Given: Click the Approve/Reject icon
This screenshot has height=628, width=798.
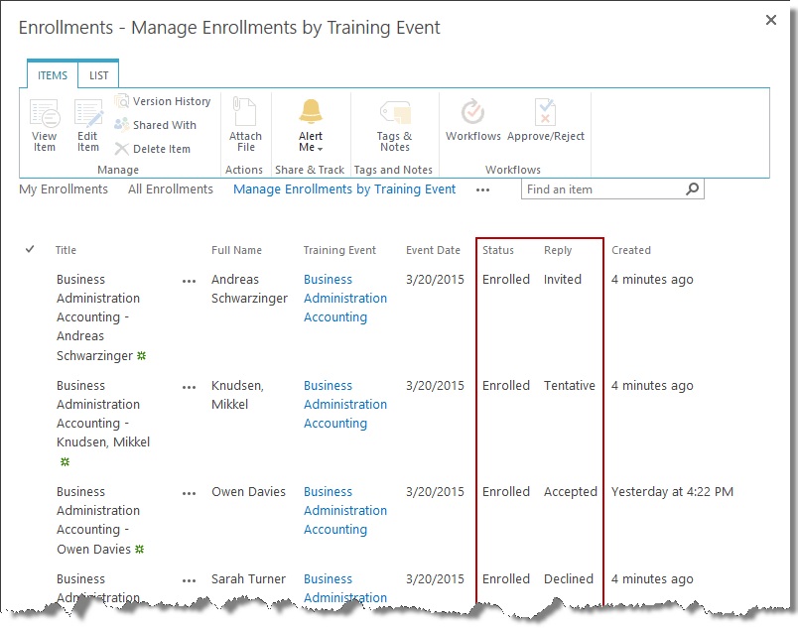Looking at the screenshot, I should [545, 112].
